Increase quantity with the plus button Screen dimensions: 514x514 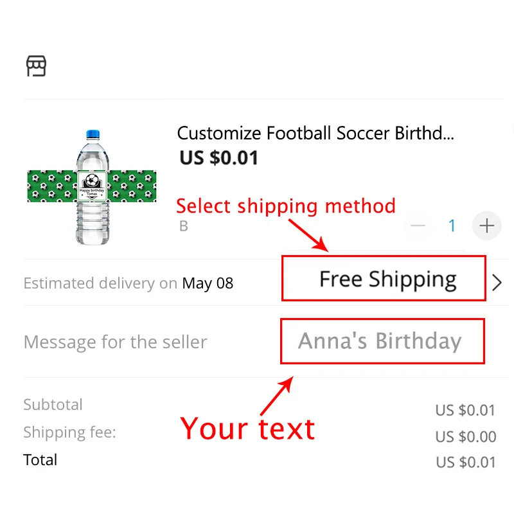[x=487, y=226]
